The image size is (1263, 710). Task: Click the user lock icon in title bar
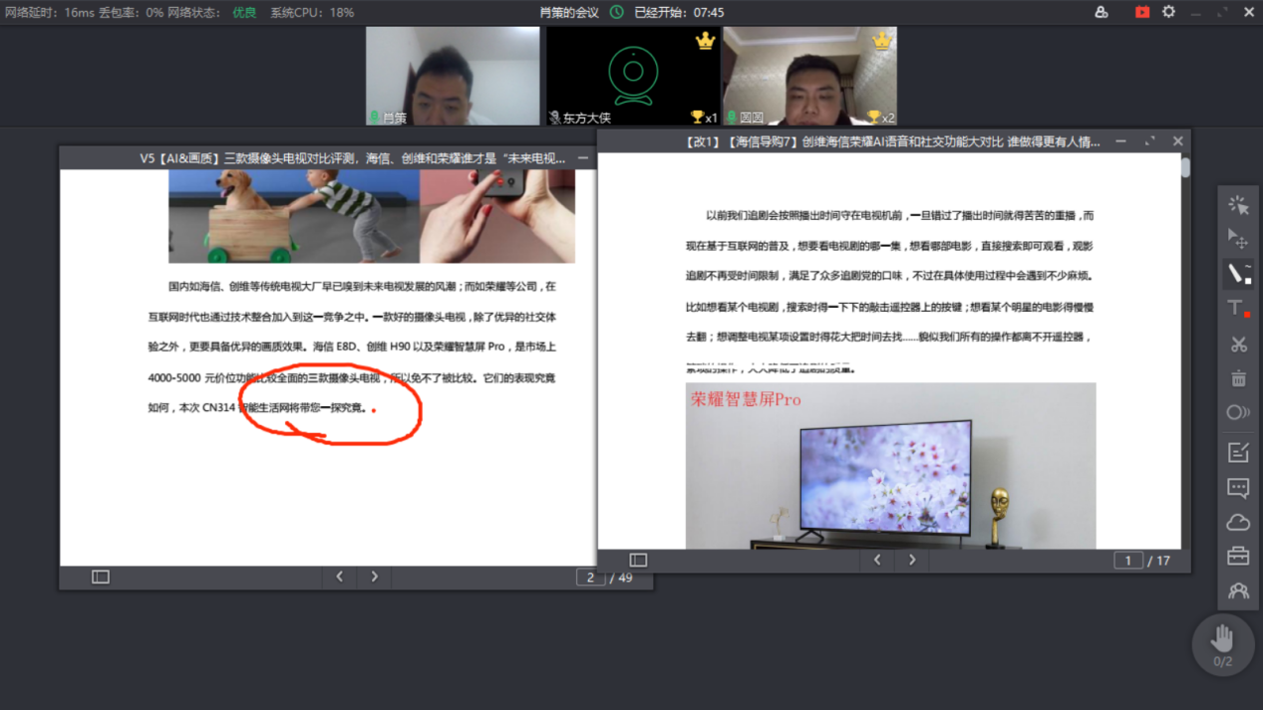tap(1102, 12)
